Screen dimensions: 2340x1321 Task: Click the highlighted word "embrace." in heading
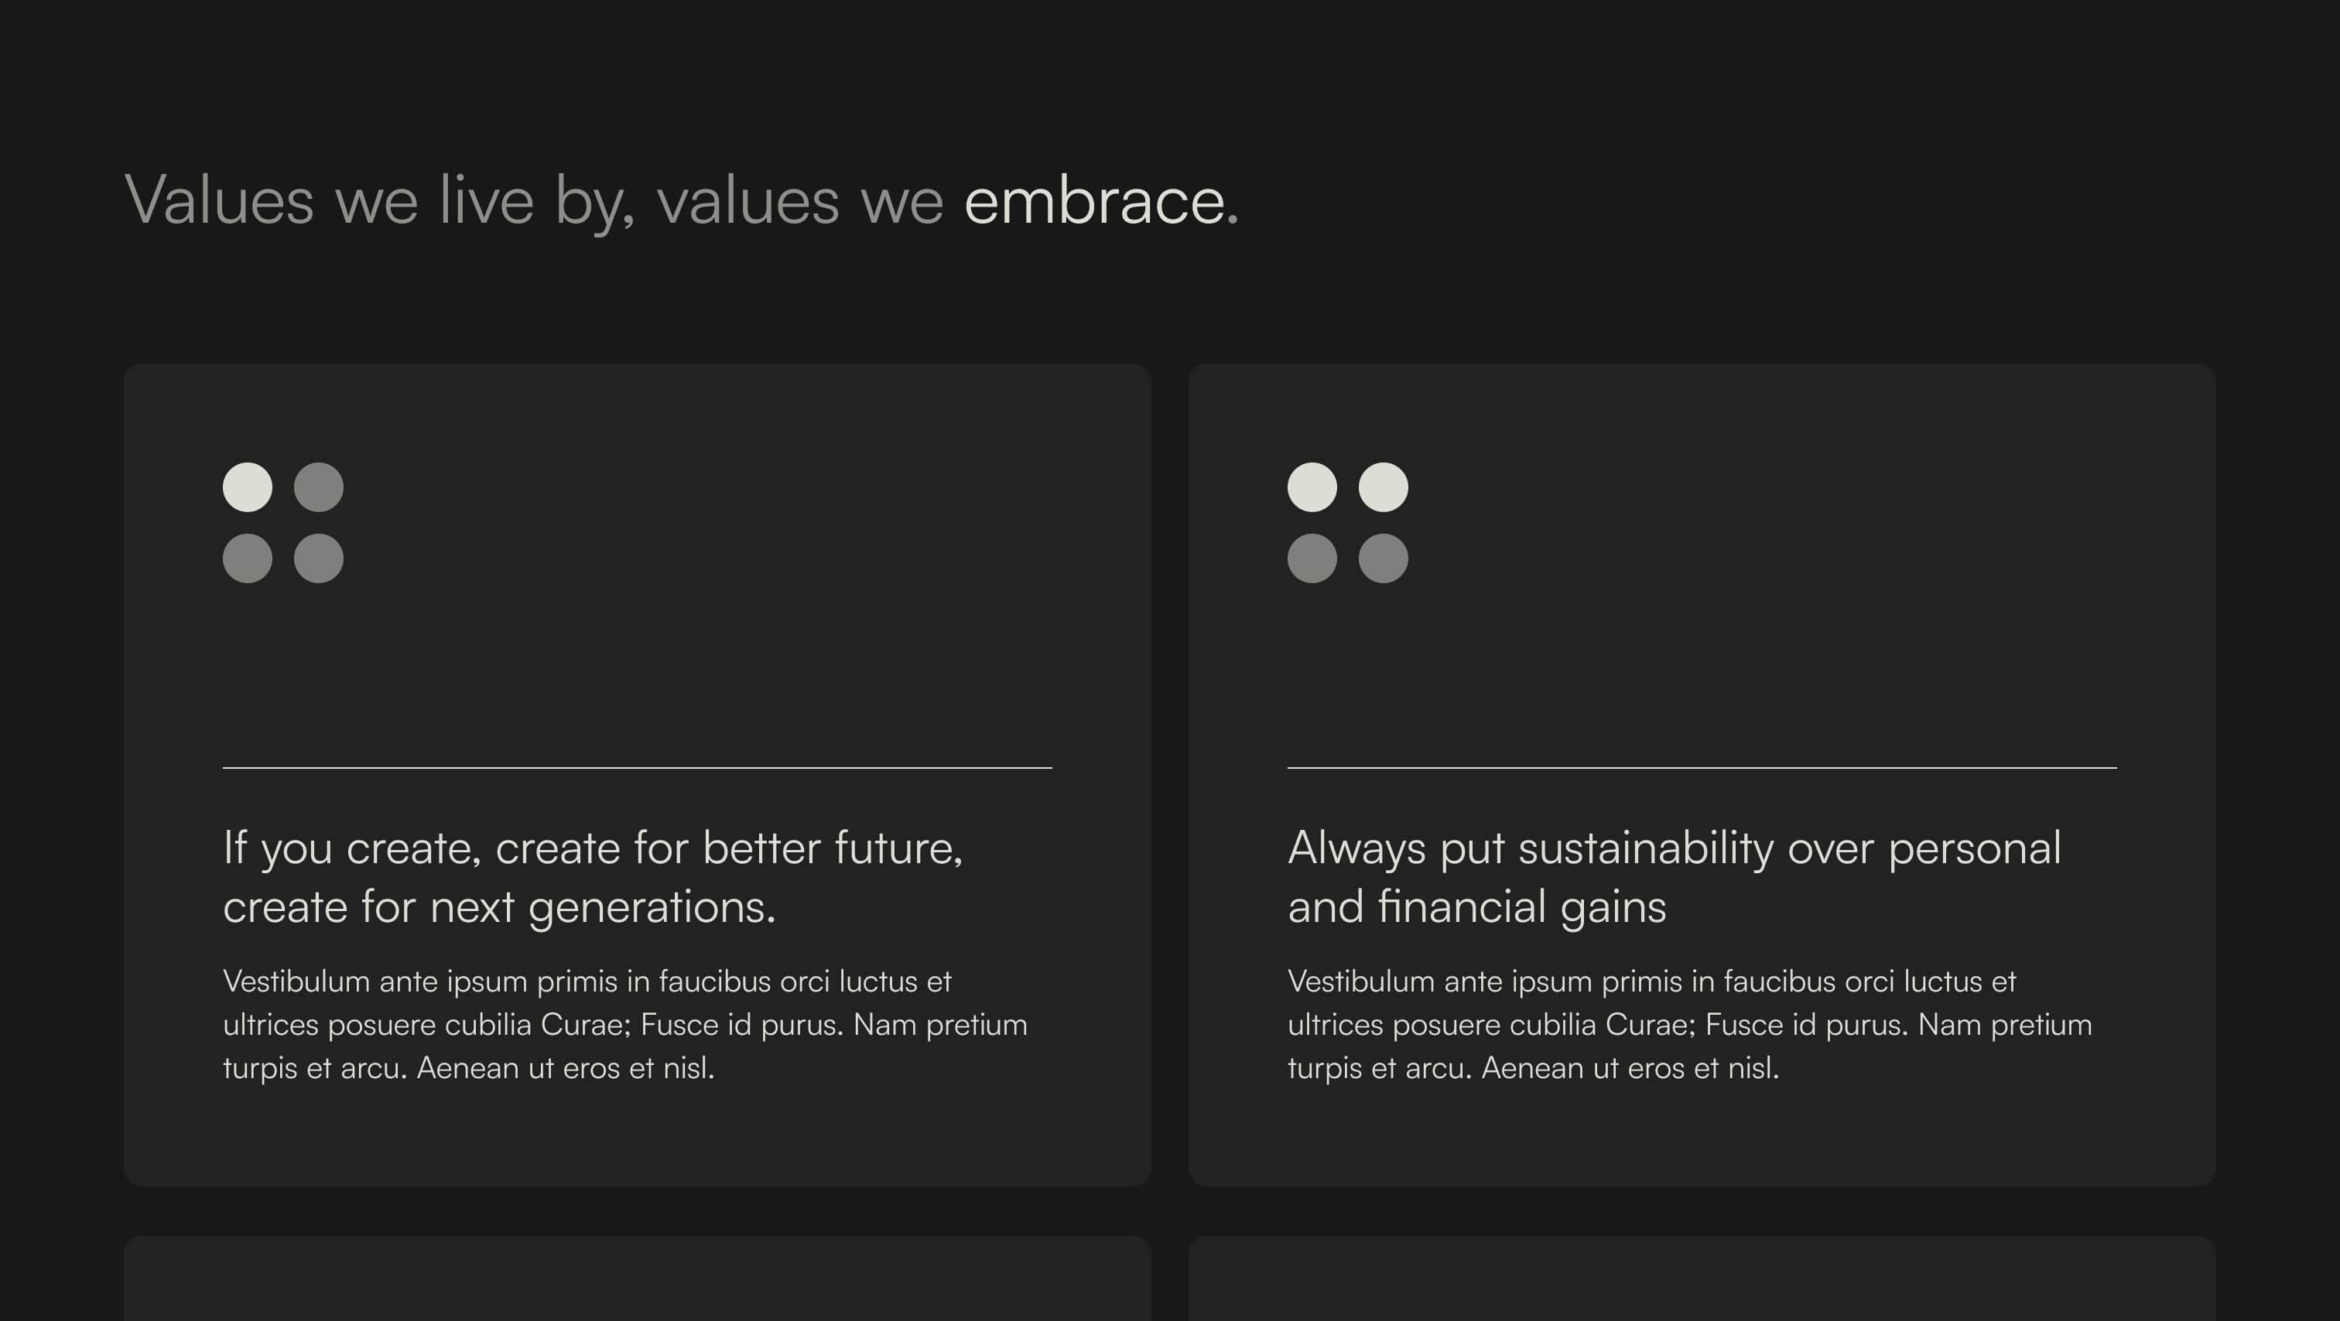1101,200
